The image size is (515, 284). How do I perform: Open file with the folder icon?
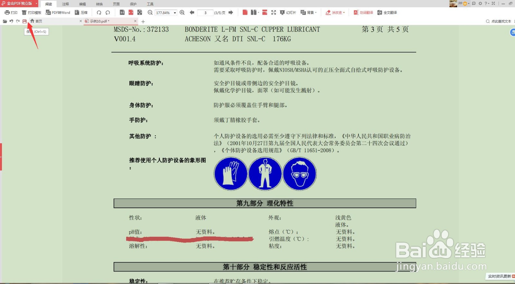tap(5, 21)
